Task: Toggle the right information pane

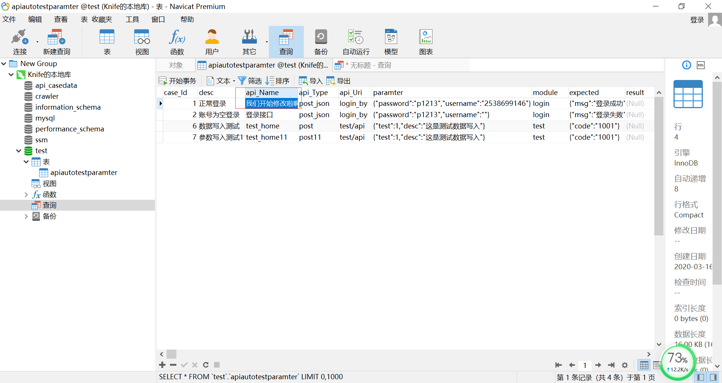Action: pyautogui.click(x=713, y=377)
